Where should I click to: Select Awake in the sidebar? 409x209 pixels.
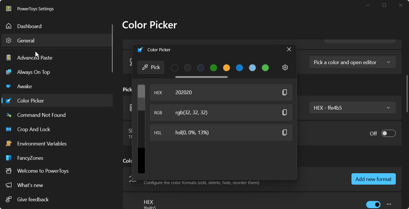pos(57,86)
